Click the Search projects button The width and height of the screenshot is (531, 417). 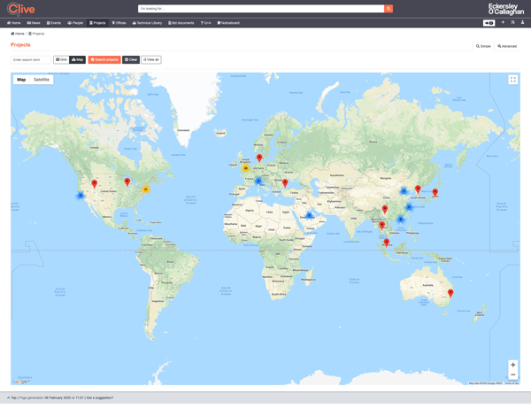(x=104, y=59)
